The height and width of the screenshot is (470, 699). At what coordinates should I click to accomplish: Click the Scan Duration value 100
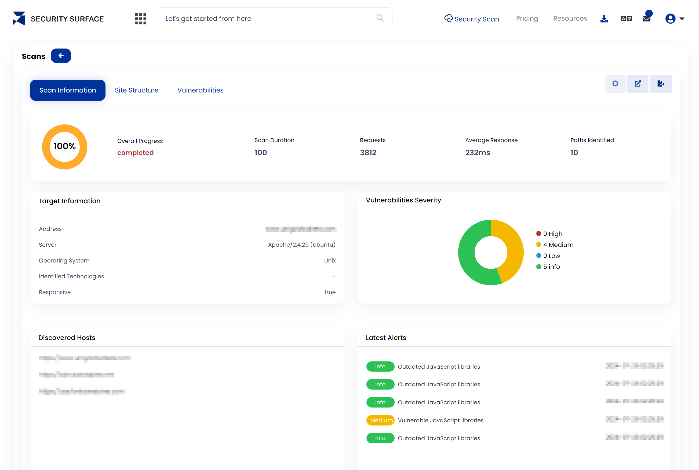click(x=260, y=153)
